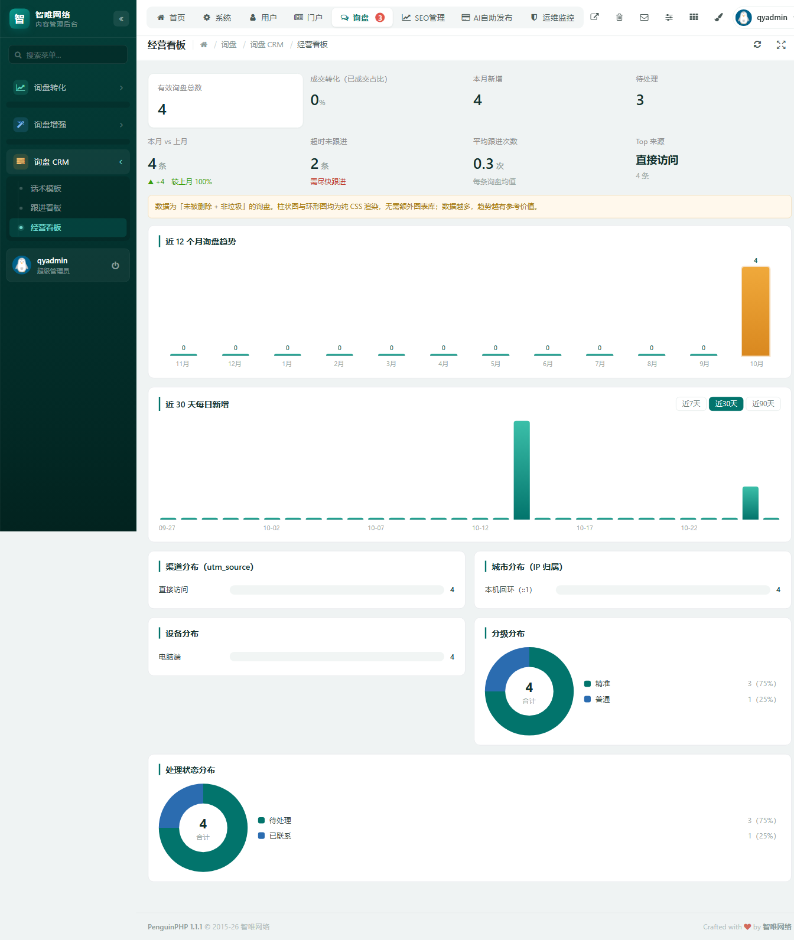Click the sidebar power logout icon
This screenshot has width=794, height=940.
click(x=115, y=265)
